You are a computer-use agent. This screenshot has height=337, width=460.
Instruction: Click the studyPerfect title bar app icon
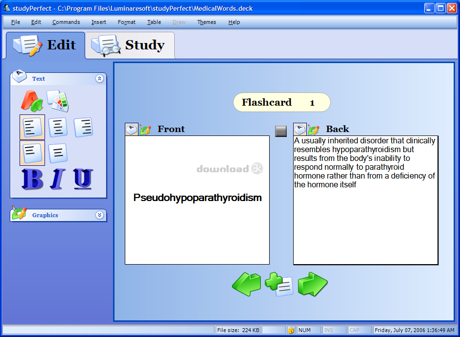pyautogui.click(x=7, y=8)
